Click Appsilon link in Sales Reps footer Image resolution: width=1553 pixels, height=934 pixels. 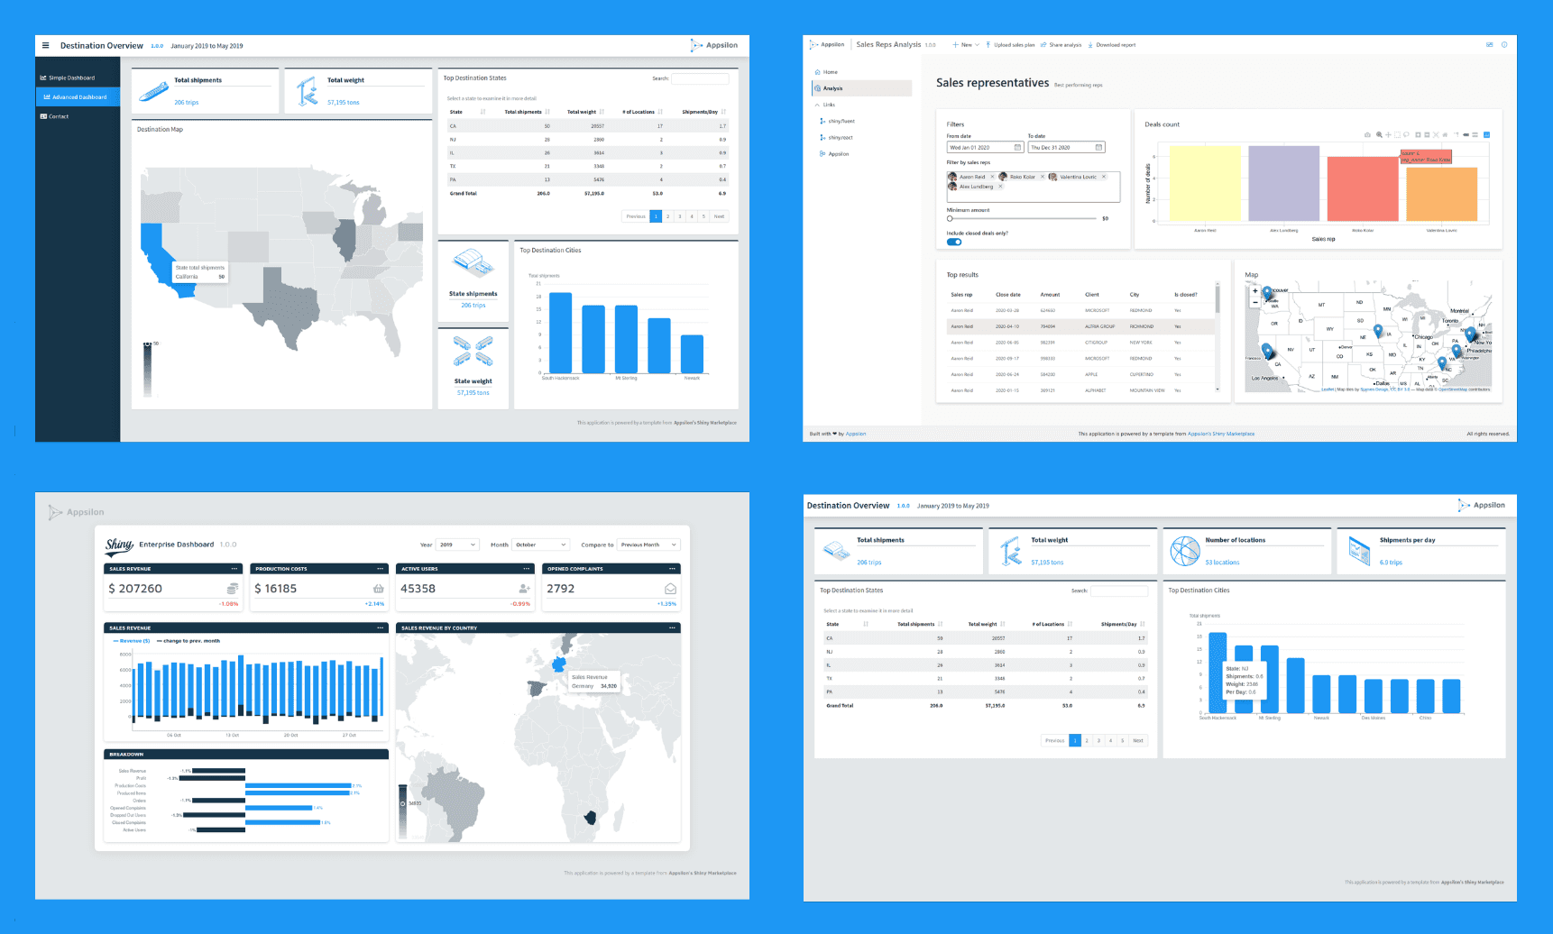(x=856, y=434)
